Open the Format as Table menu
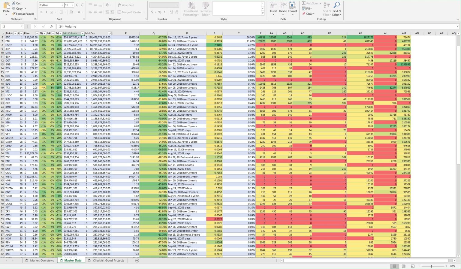 (206, 9)
